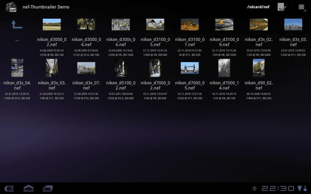Open thumbnail of nikon_d3s_02.nef

pos(259,24)
